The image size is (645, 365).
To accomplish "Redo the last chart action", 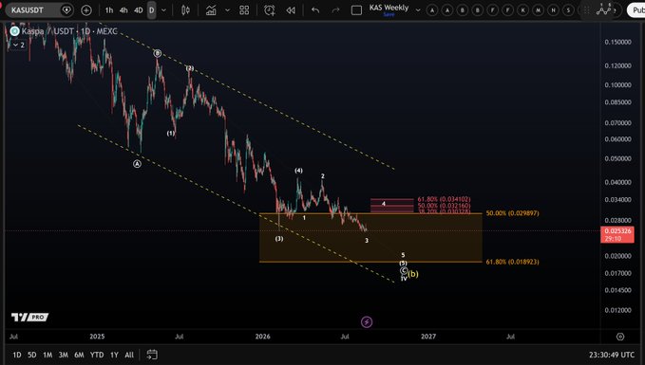I will (x=335, y=10).
